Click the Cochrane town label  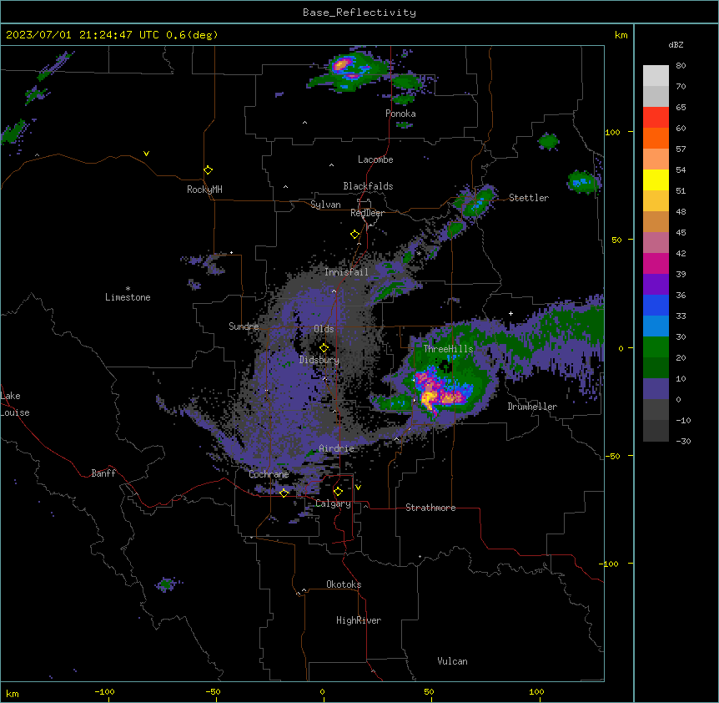[x=269, y=474]
